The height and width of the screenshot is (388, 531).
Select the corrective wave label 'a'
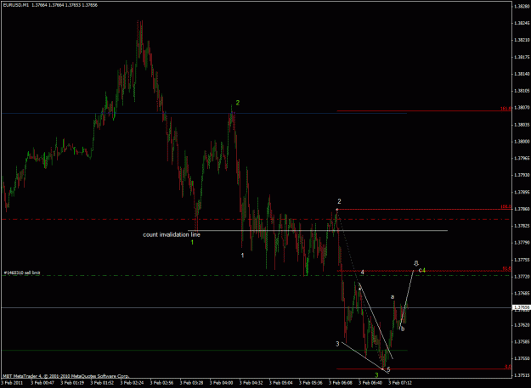pos(393,297)
